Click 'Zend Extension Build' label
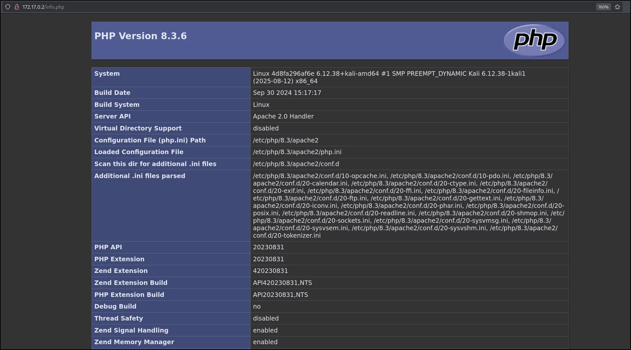The height and width of the screenshot is (350, 631). point(131,283)
